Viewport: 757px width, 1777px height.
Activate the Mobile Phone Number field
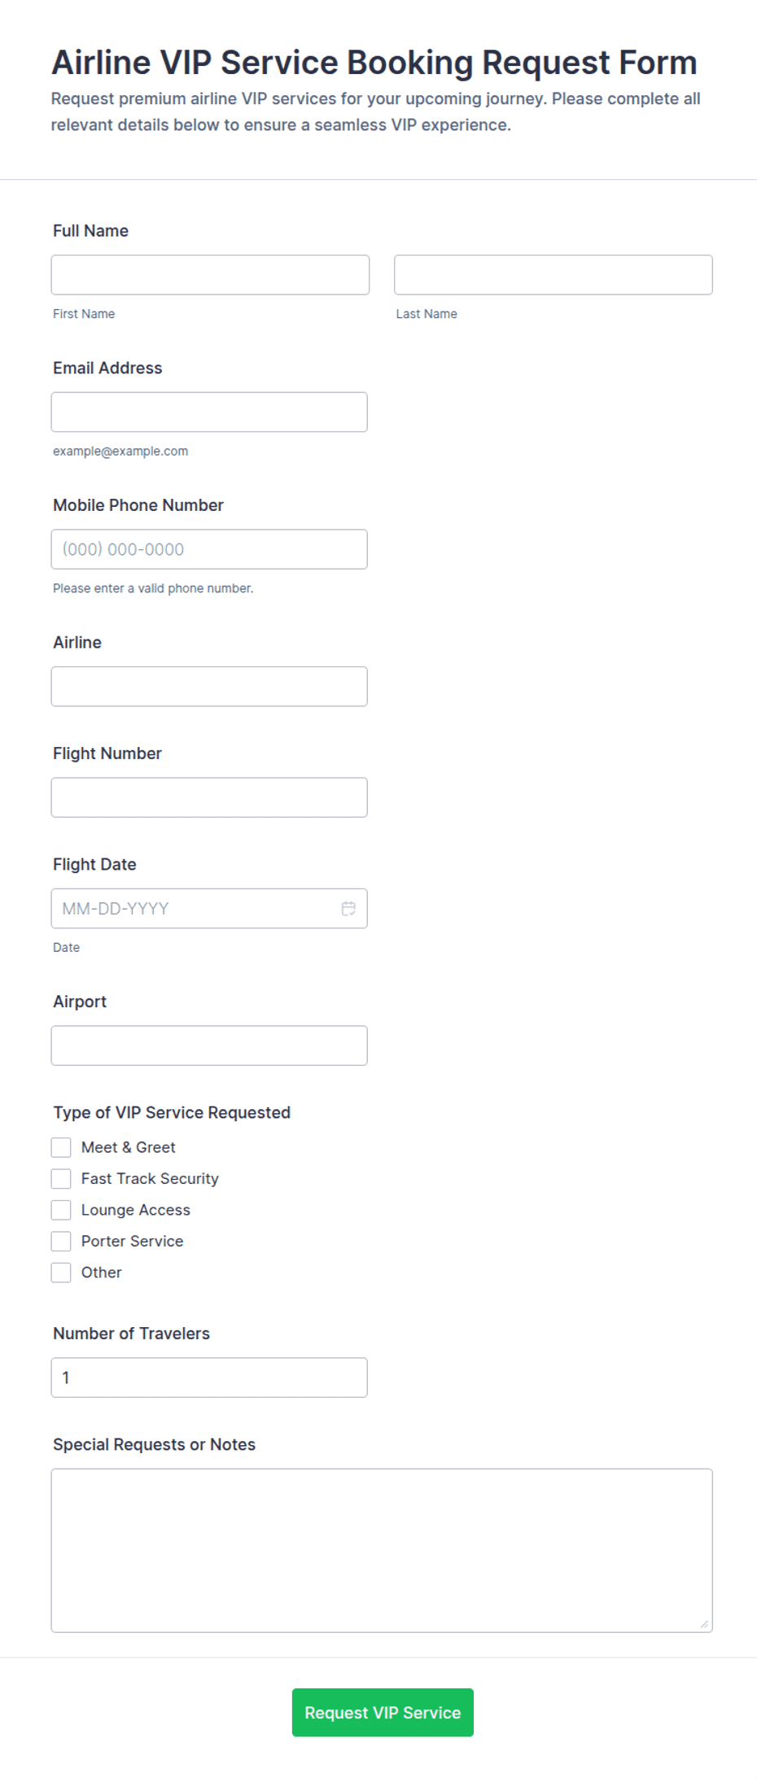(209, 549)
